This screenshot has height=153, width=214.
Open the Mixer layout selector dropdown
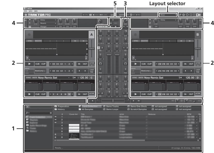(x=168, y=15)
